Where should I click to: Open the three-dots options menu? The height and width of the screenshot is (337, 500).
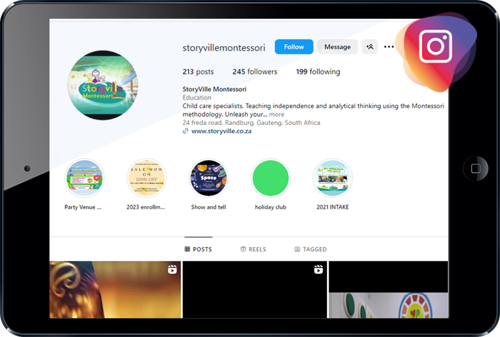pyautogui.click(x=389, y=47)
